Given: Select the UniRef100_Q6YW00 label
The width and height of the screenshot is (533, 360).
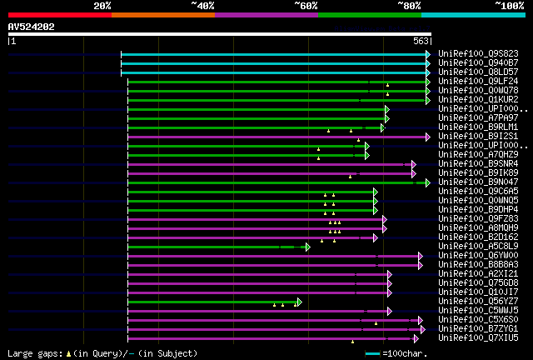Looking at the screenshot, I should pos(478,256).
